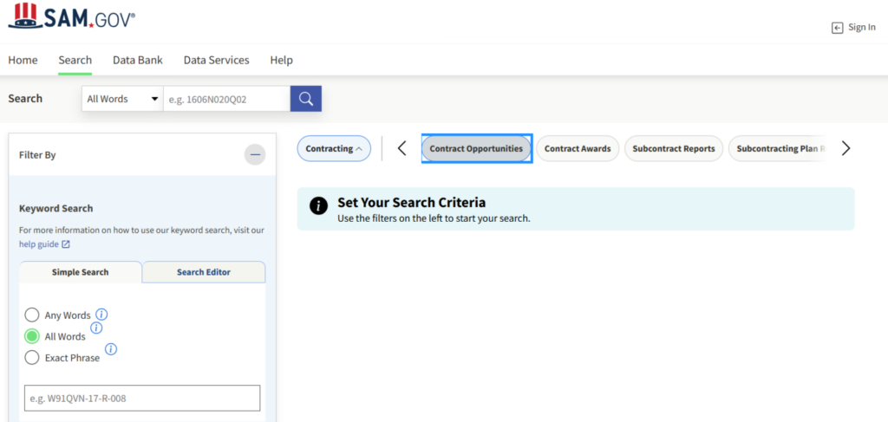Click the external link icon by help guide
Image resolution: width=888 pixels, height=422 pixels.
pyautogui.click(x=66, y=244)
